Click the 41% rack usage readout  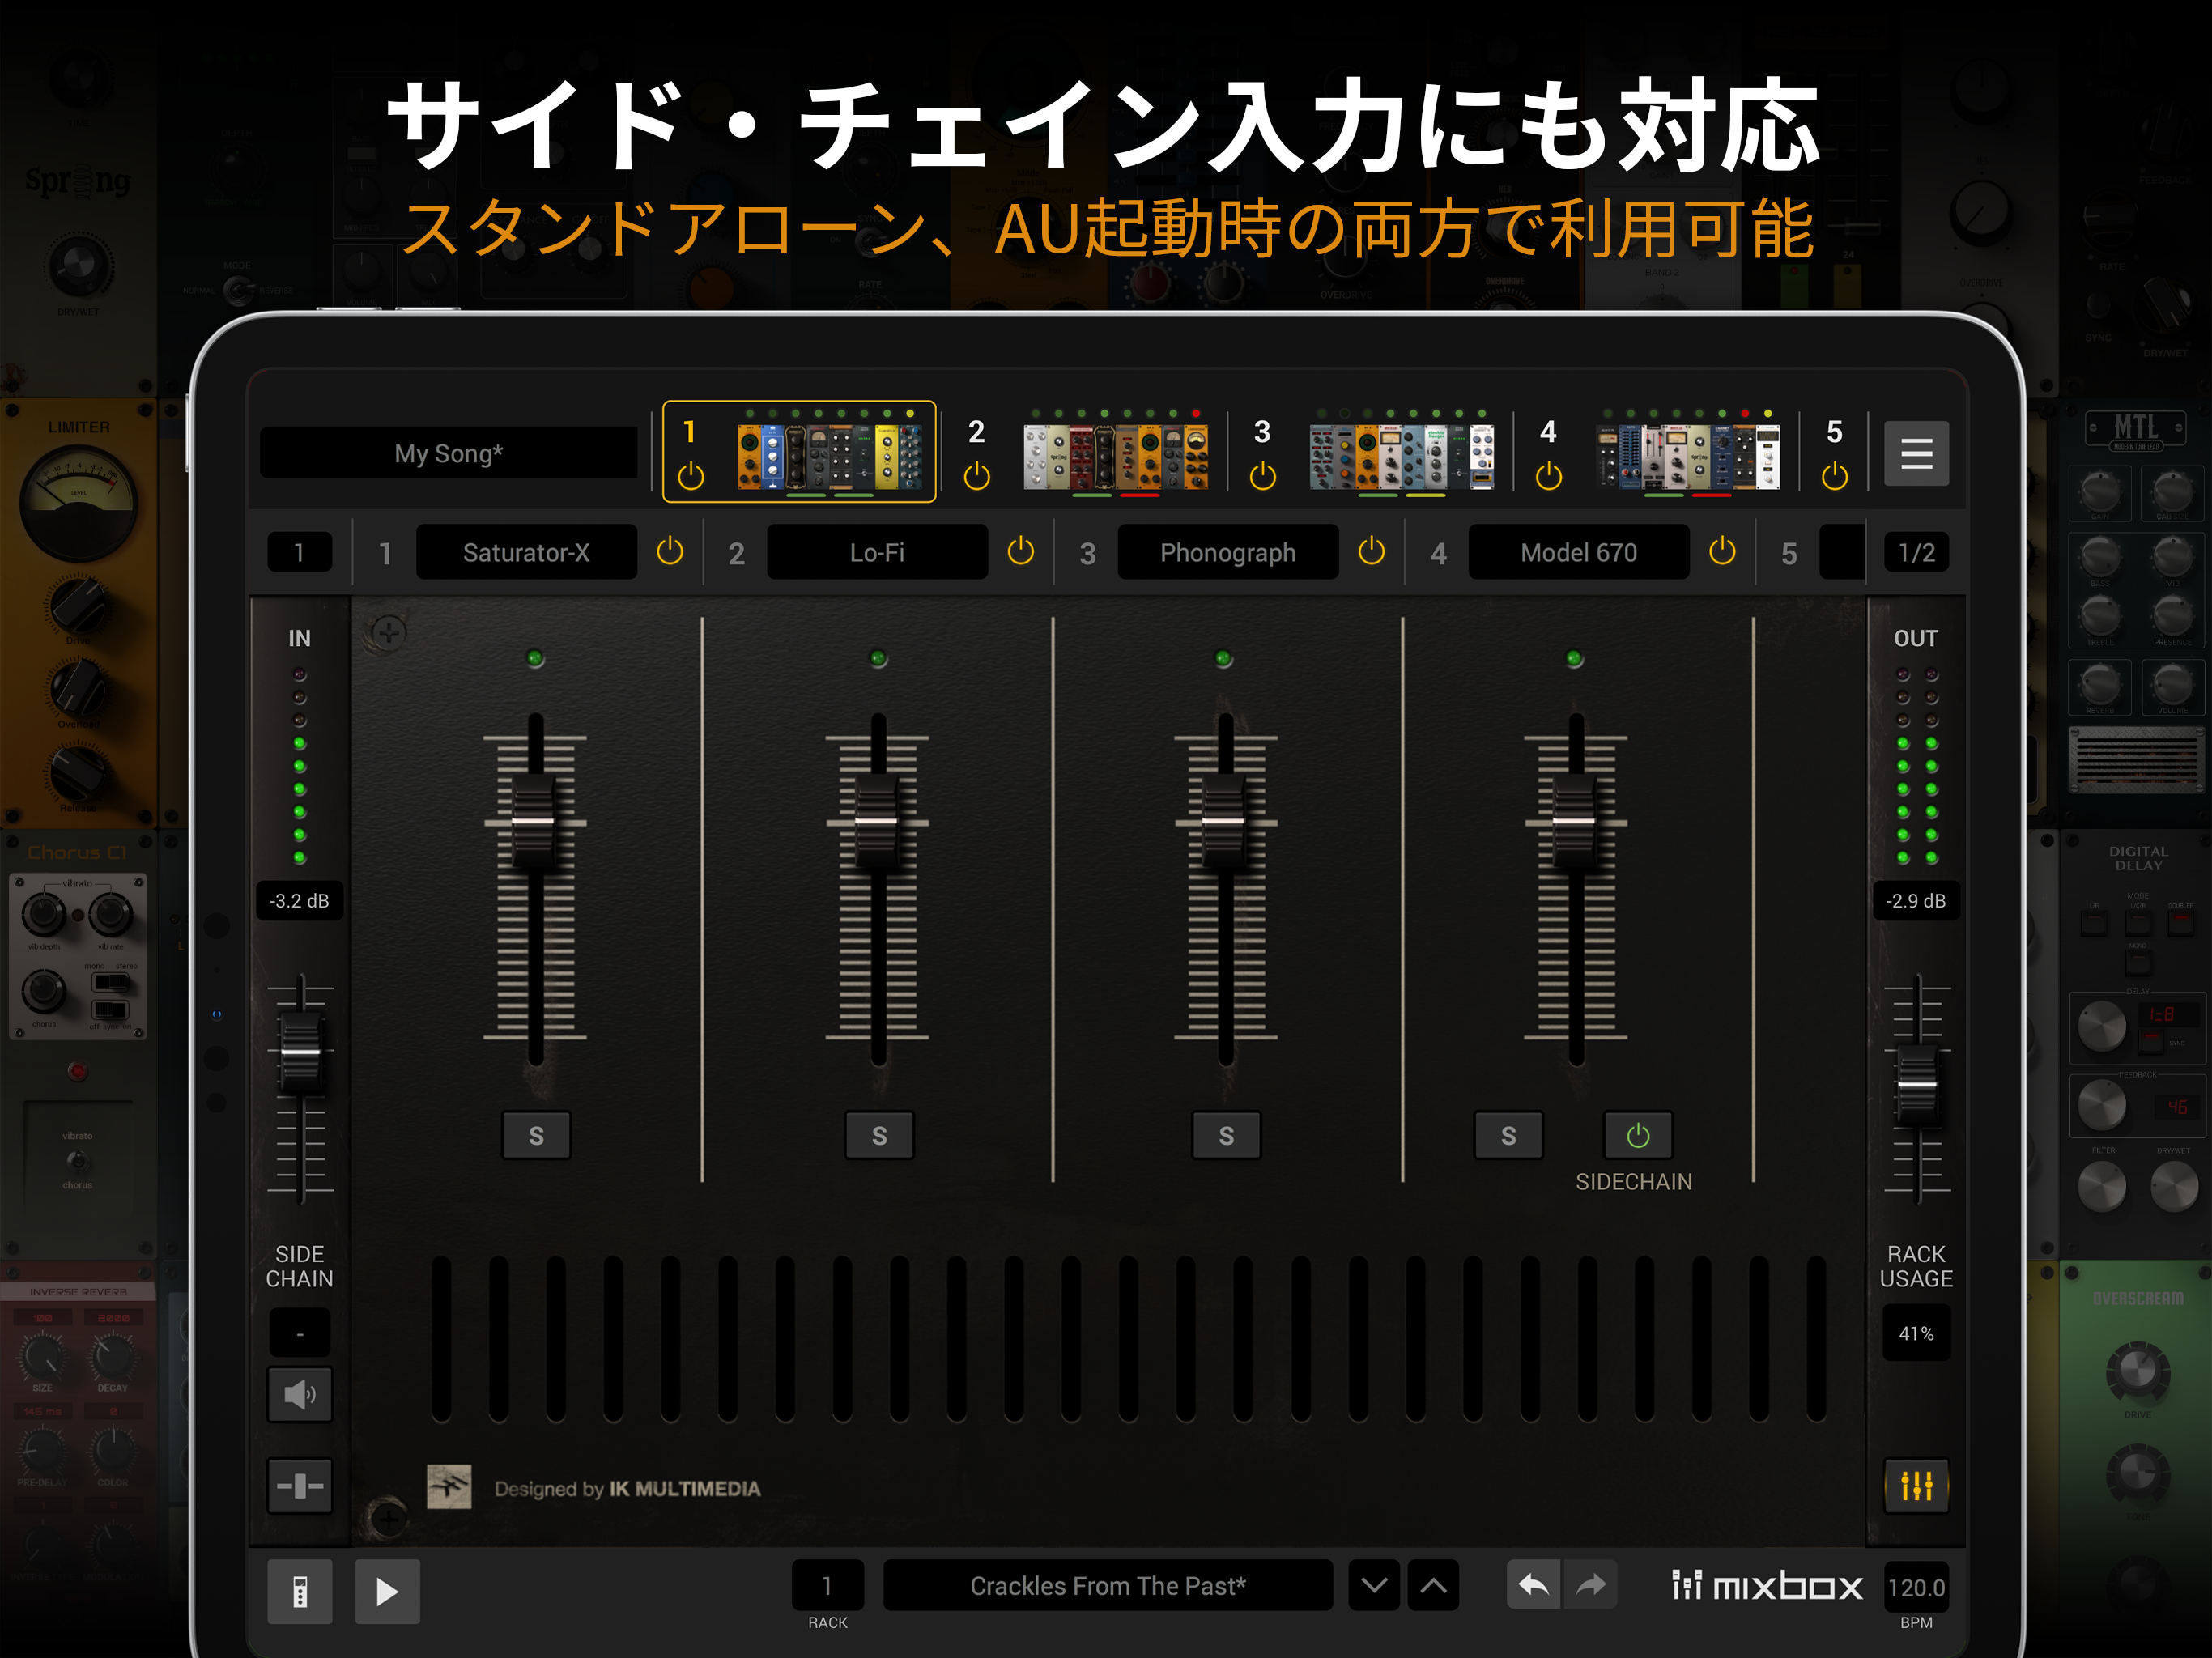tap(1916, 1333)
